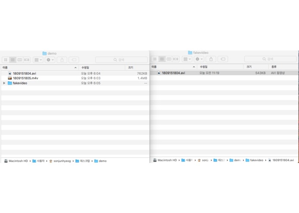Click the search field in fakevideo window
The height and width of the screenshot is (213, 299).
[271, 59]
